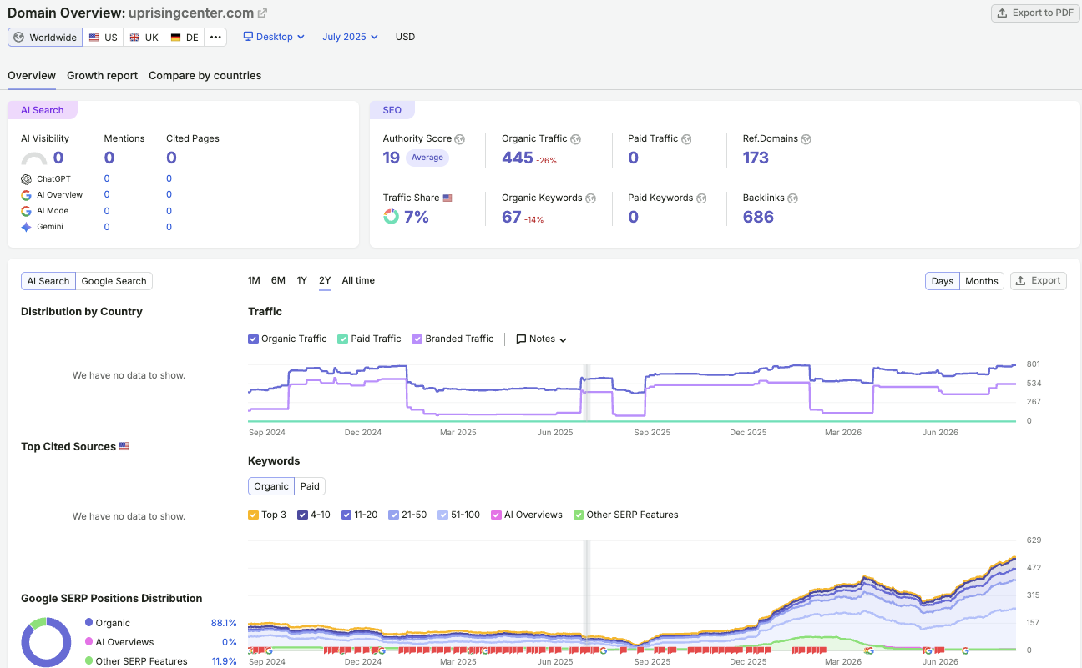This screenshot has height=668, width=1082.
Task: Toggle the Top 3 keywords checkbox
Action: 253,515
